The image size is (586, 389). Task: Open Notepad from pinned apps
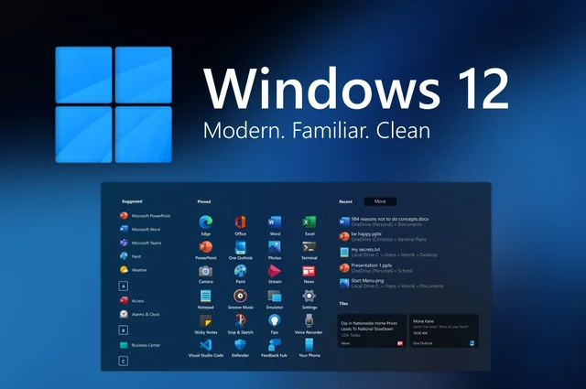coord(205,299)
